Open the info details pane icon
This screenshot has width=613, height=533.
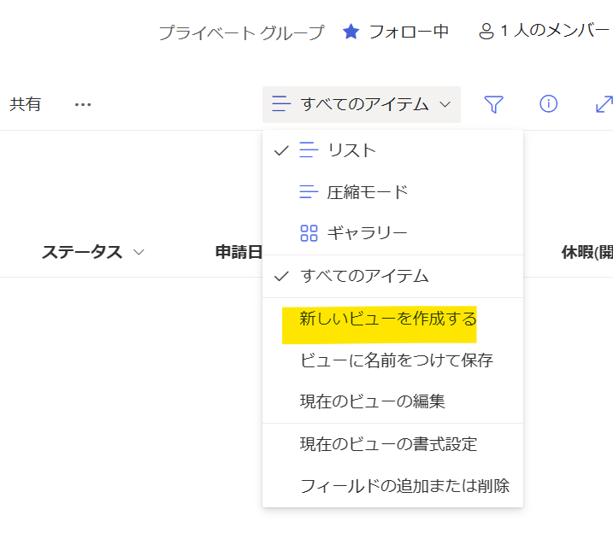click(x=548, y=104)
